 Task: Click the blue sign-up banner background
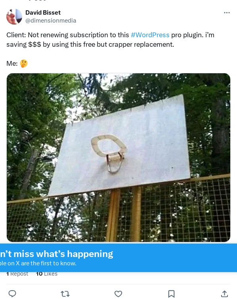pos(172,258)
